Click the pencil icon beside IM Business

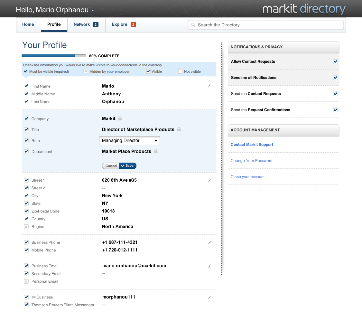point(210,297)
